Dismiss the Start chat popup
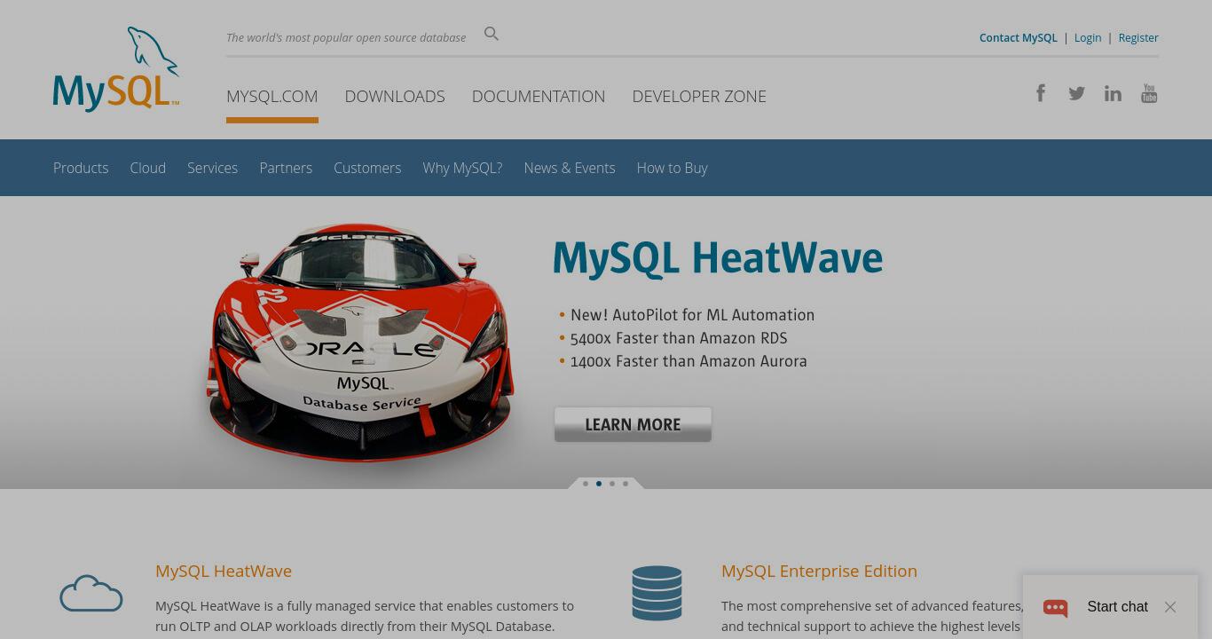This screenshot has height=639, width=1212. coord(1170,607)
